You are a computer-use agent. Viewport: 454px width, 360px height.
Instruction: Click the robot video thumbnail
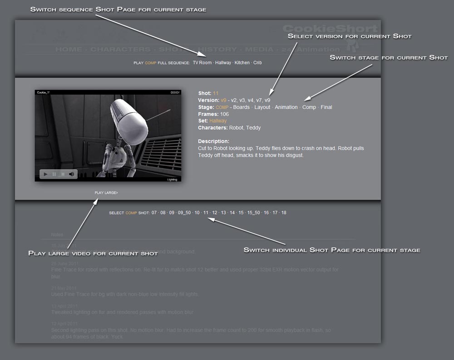108,132
